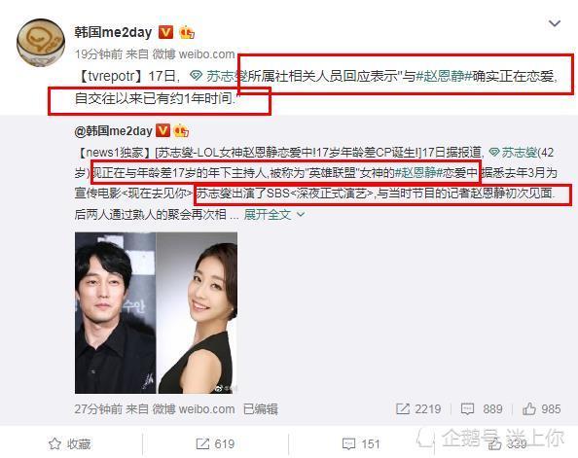Like the original post with 985 likes
This screenshot has width=578, height=458.
[x=541, y=408]
